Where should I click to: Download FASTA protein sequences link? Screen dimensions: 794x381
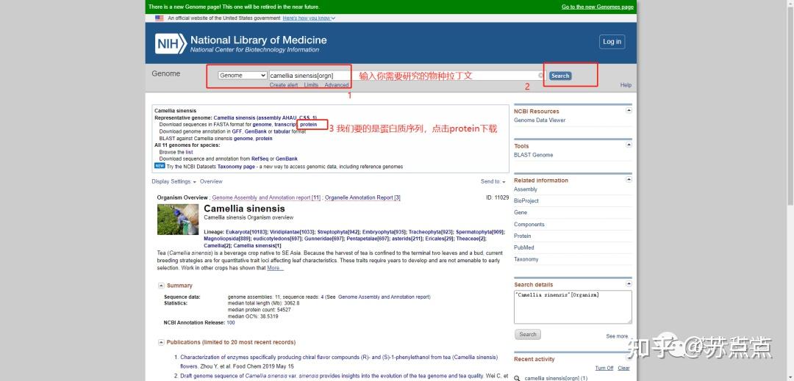coord(308,124)
